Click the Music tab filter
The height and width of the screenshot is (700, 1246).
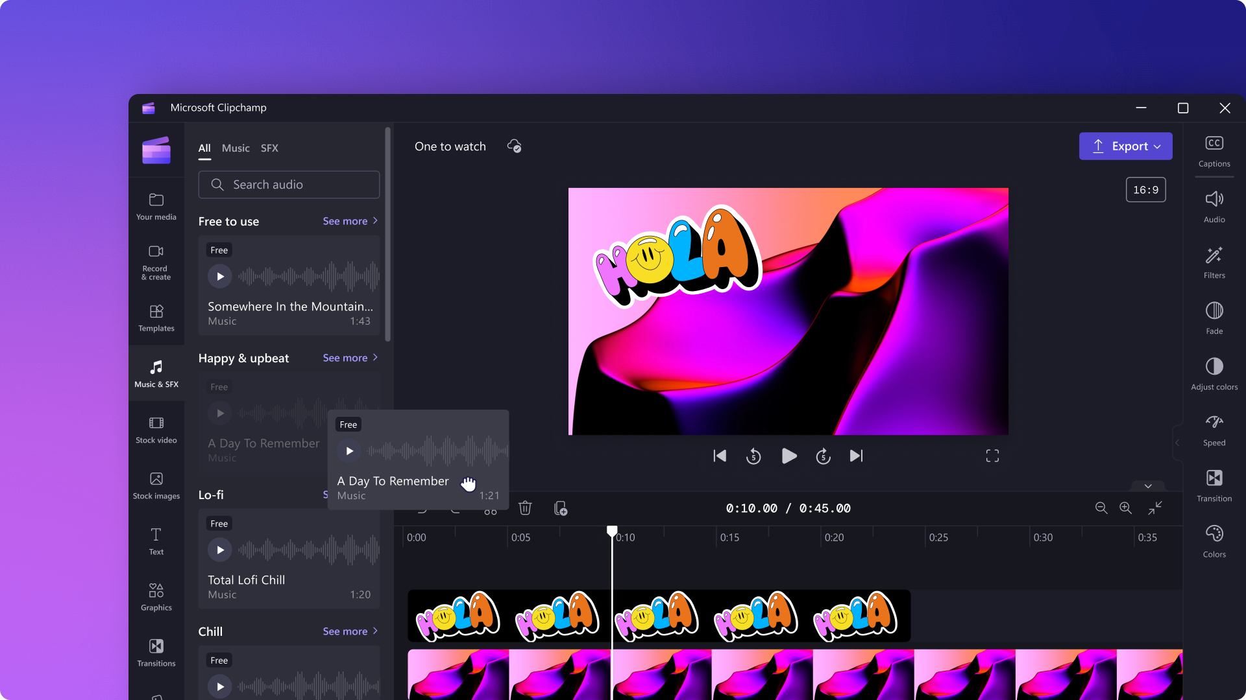click(236, 148)
